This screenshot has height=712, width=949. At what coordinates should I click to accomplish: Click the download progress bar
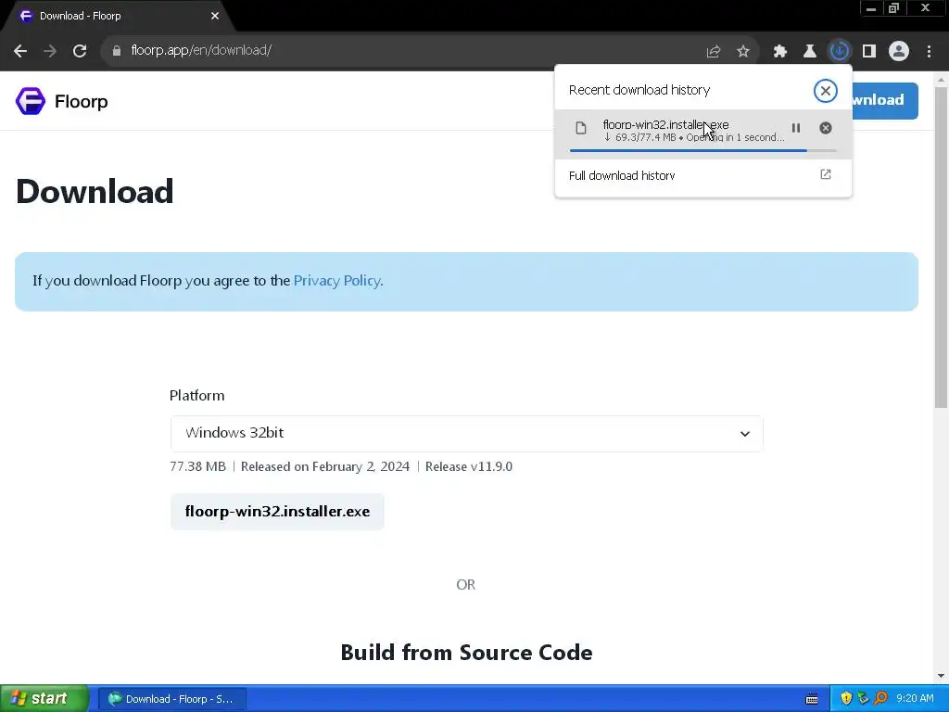[x=702, y=150]
